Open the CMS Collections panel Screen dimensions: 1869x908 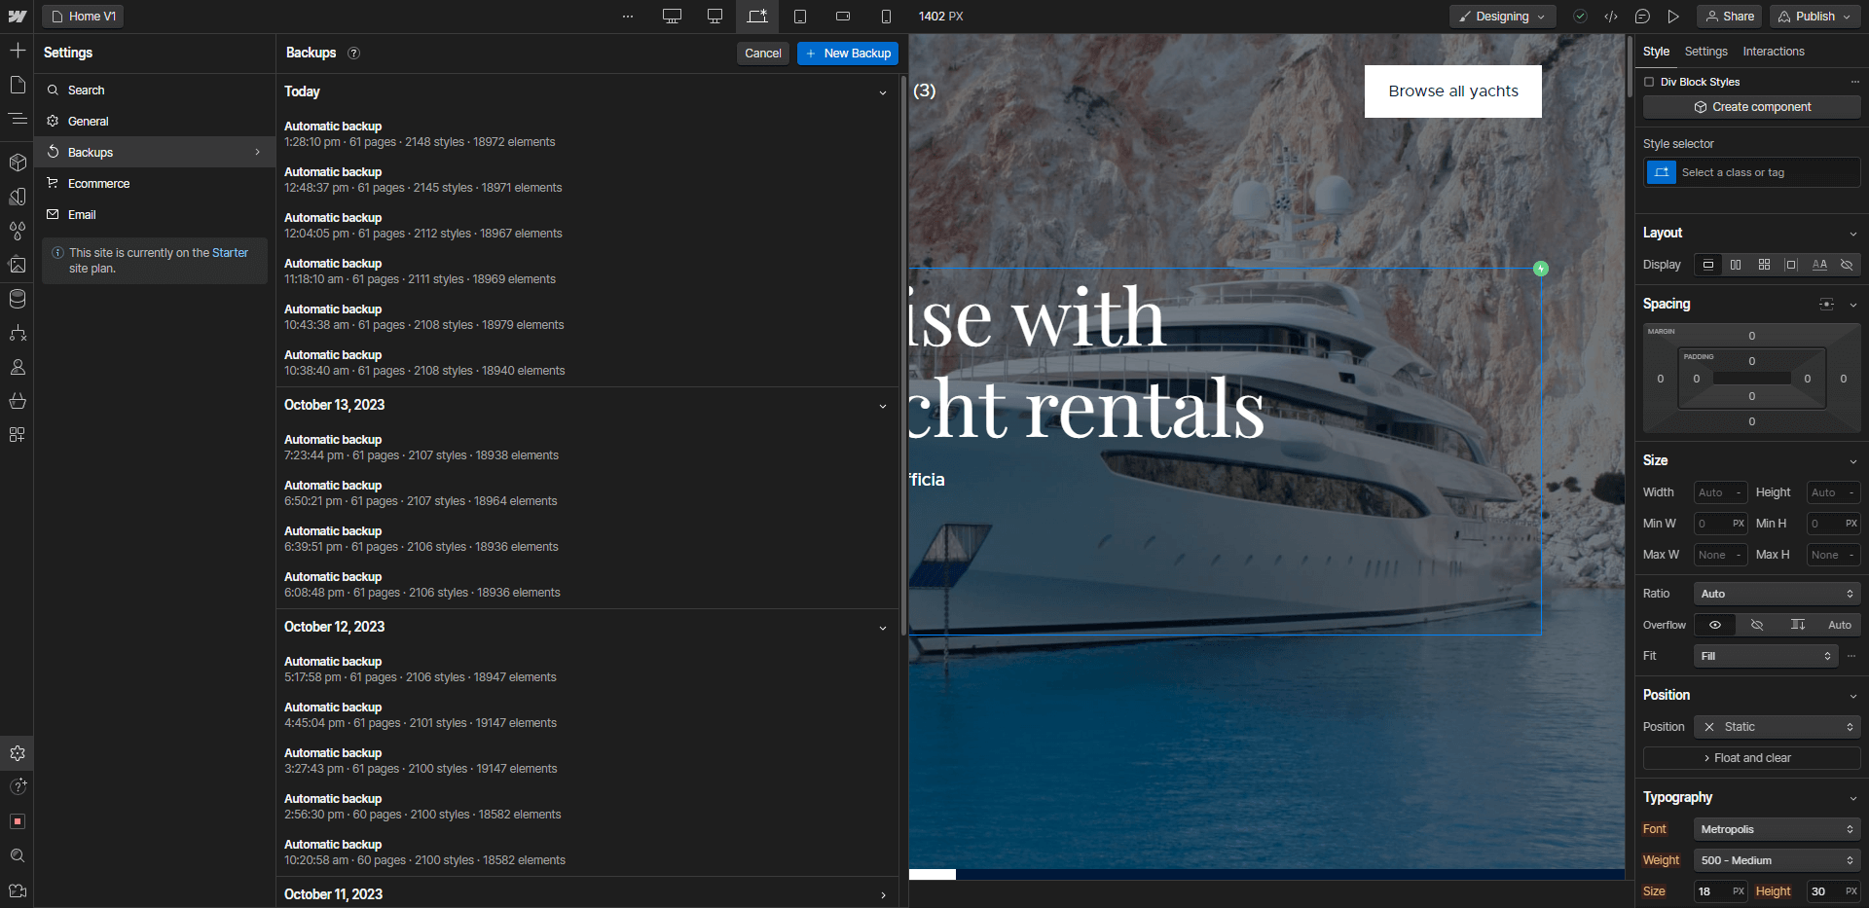[18, 299]
